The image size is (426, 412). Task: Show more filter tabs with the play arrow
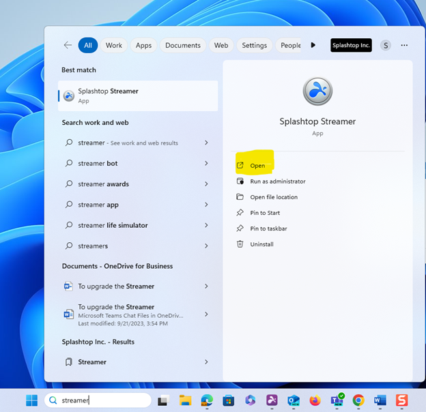click(313, 45)
